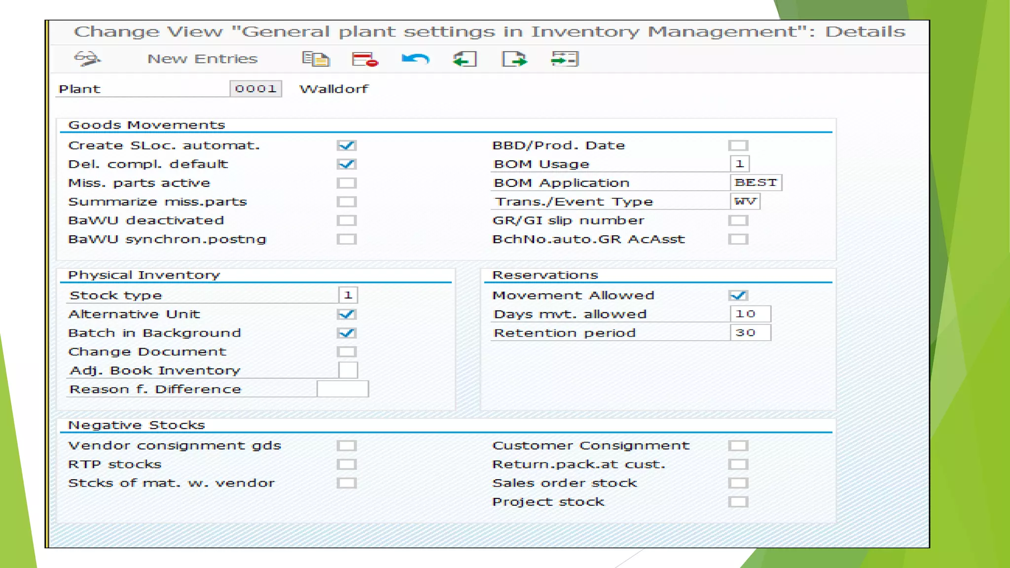The width and height of the screenshot is (1010, 568).
Task: Click the Display/Change toggle pencil-glasses icon
Action: [87, 59]
